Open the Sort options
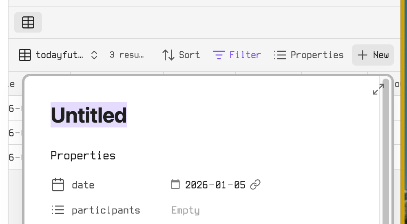The image size is (407, 224). 181,55
